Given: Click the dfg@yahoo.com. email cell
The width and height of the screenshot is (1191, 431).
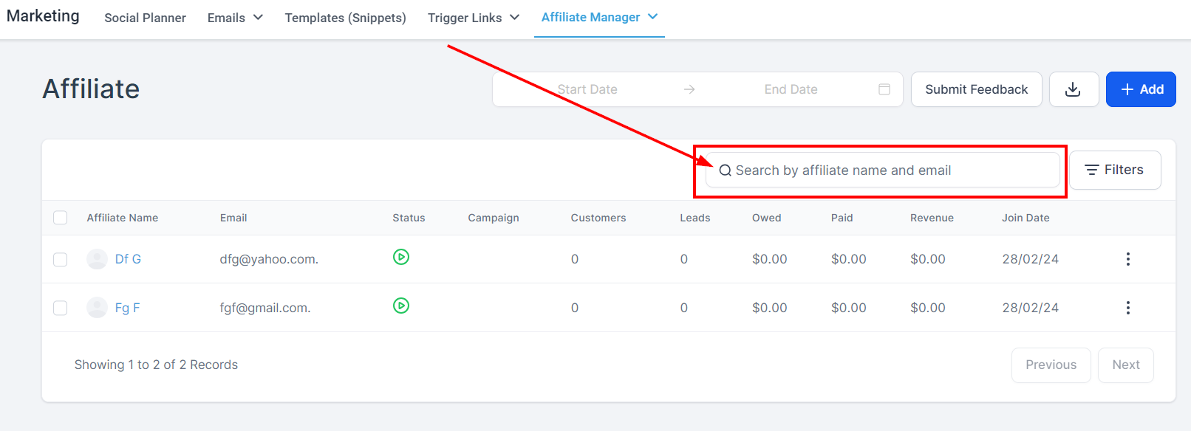Looking at the screenshot, I should coord(269,259).
